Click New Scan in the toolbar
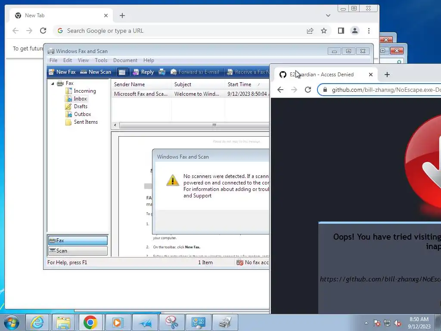The height and width of the screenshot is (331, 441). click(96, 72)
